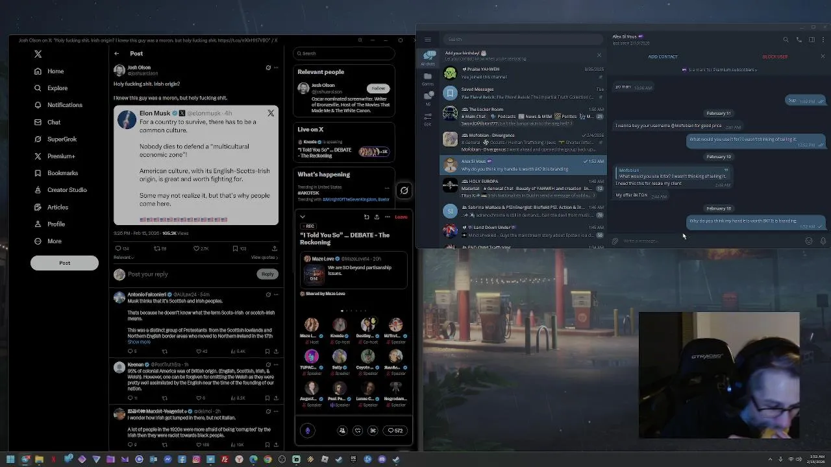Repost Josh Olson's post

[x=160, y=248]
